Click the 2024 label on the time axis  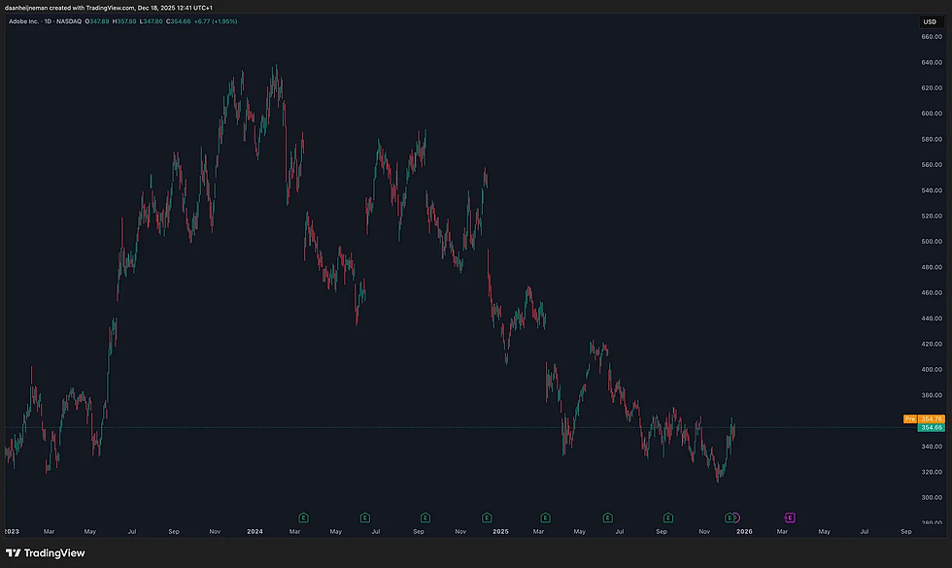pos(255,532)
